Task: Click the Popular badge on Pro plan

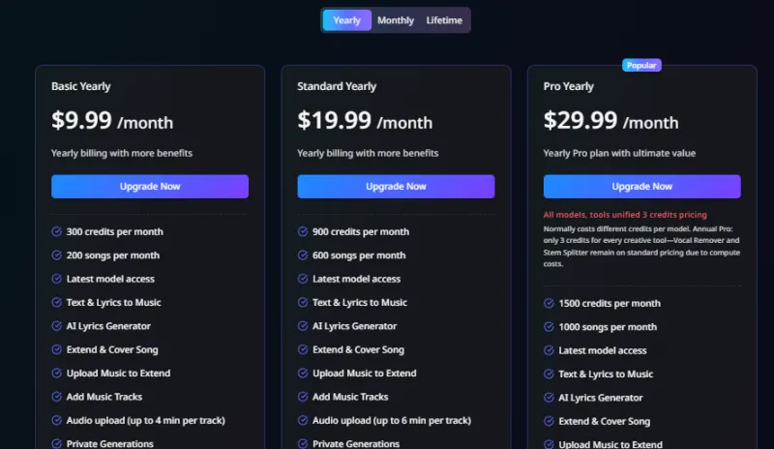Action: tap(641, 66)
